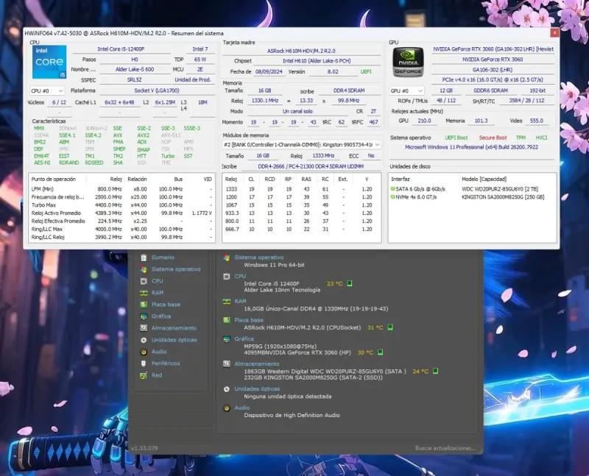Click Unidades ópticas icon in Speccy sidebar
Viewport: 589px width, 476px height.
coord(144,340)
